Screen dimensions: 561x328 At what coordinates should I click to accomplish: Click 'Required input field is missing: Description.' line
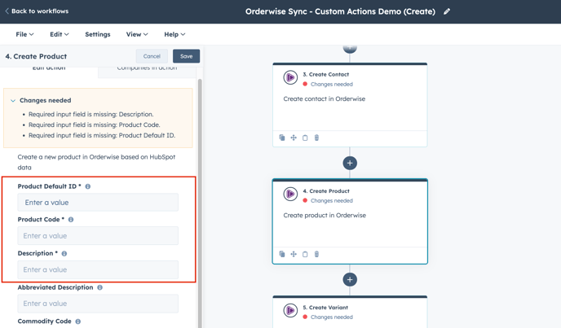pos(91,114)
